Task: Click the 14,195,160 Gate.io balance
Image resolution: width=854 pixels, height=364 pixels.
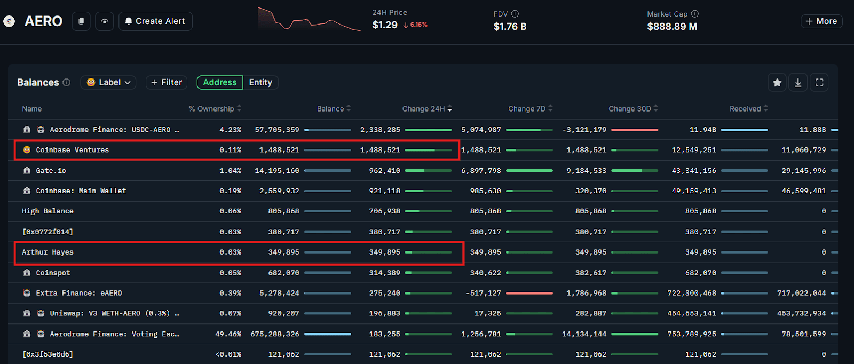Action: (x=277, y=171)
